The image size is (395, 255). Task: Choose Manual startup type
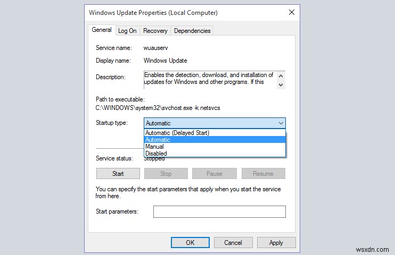tap(215, 147)
